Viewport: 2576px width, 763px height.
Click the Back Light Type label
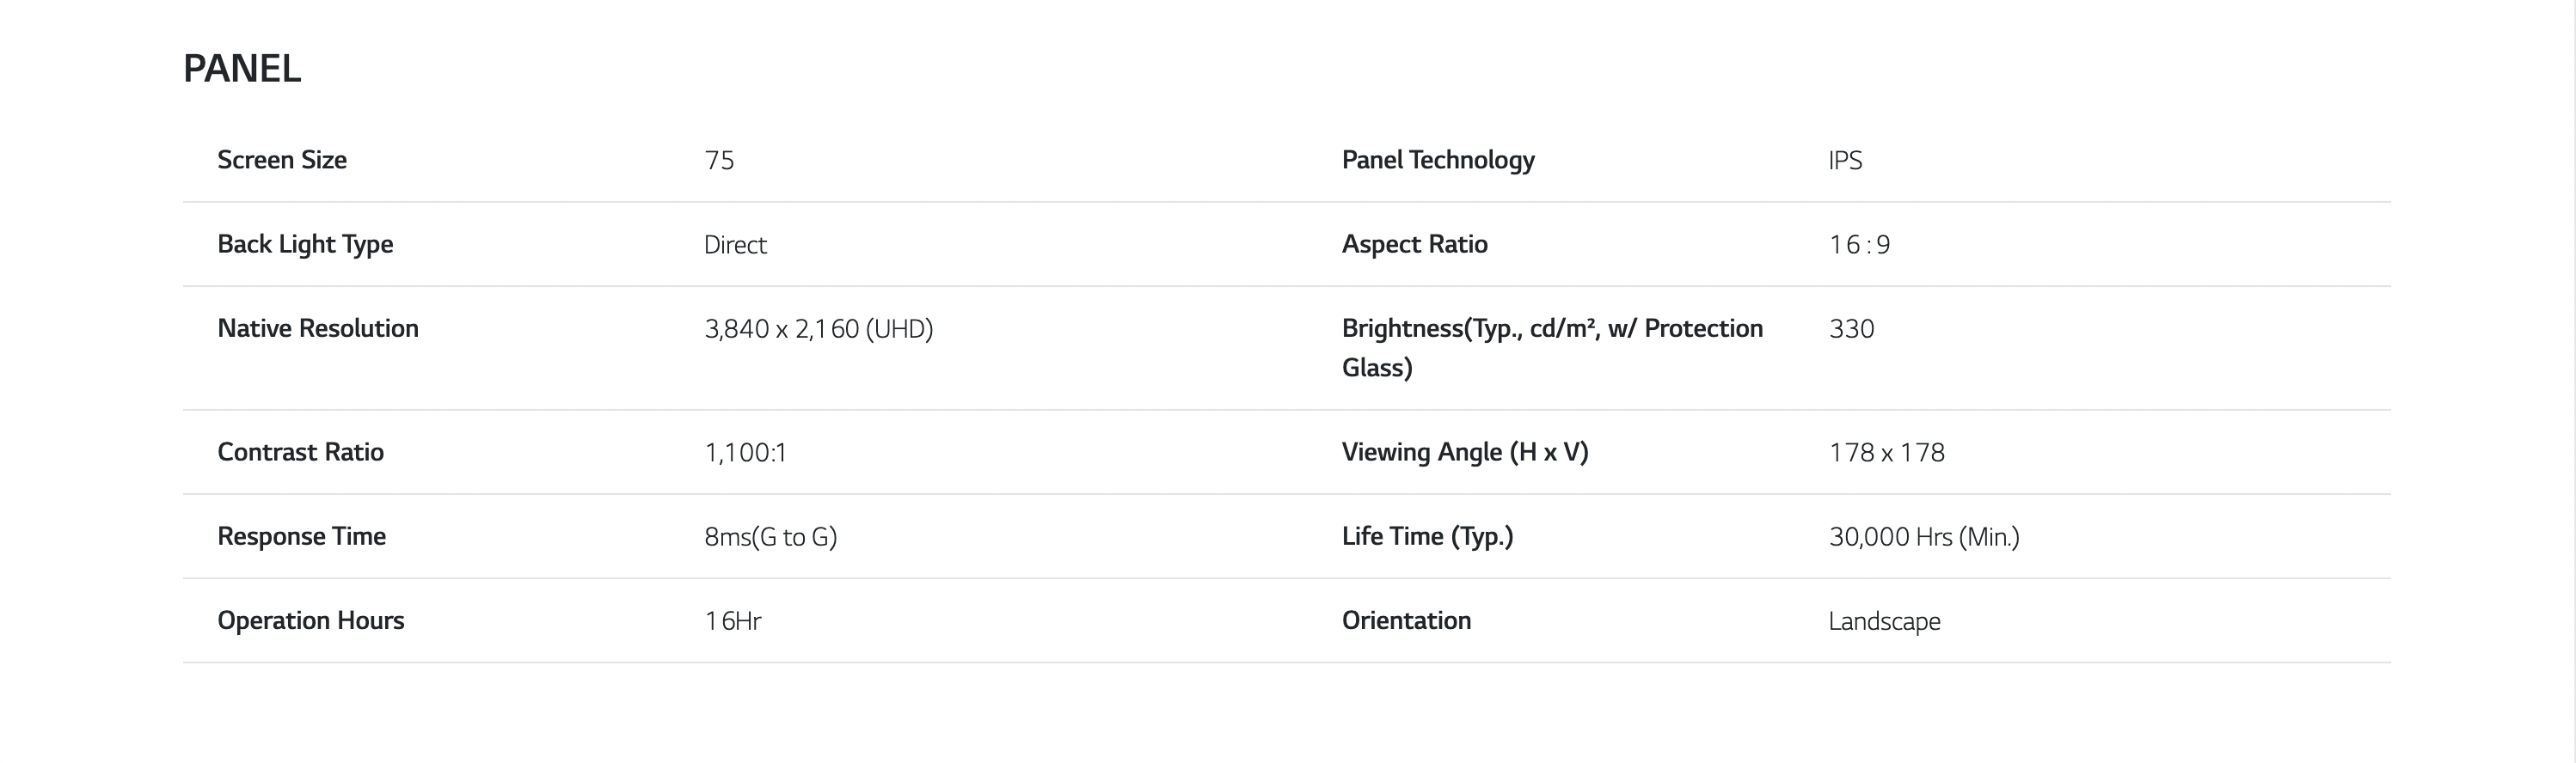tap(305, 245)
